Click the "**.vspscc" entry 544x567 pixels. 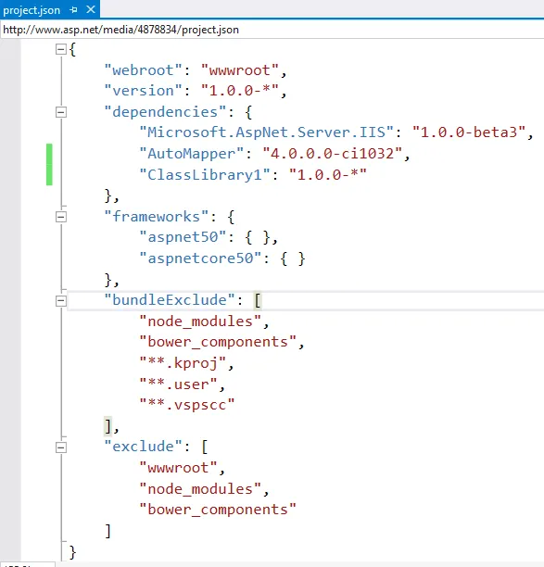[x=187, y=405]
